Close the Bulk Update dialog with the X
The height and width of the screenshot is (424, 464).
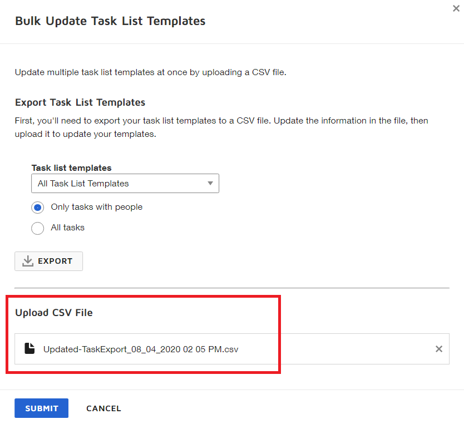[456, 8]
